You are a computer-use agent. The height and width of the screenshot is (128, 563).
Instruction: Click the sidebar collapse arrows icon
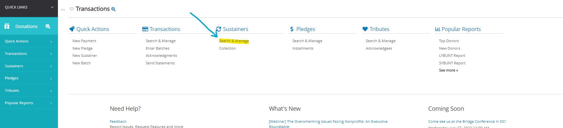click(x=63, y=10)
